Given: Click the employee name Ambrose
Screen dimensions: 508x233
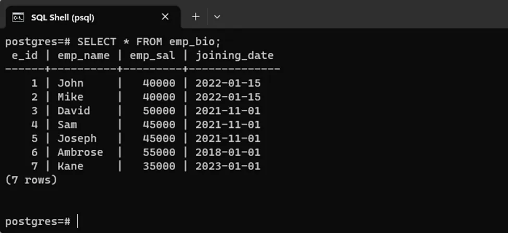Looking at the screenshot, I should click(x=80, y=152).
